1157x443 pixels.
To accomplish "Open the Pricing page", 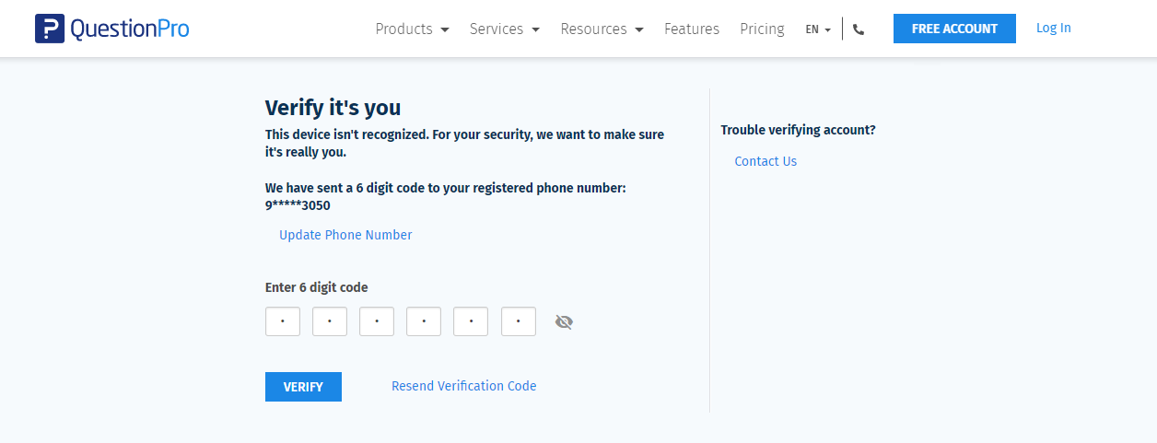I will point(762,29).
